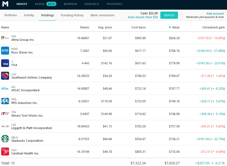Viewport: 227px width, 166px height.
Task: Click the PPG Industries logo
Action: tap(5, 101)
